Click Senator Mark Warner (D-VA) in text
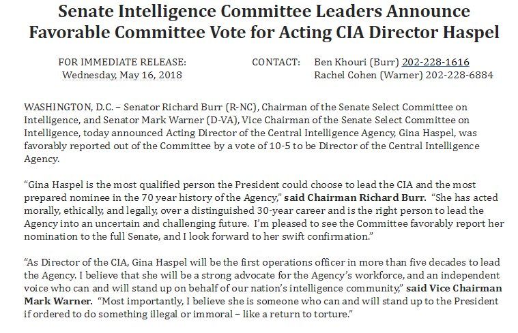The image size is (518, 333). [x=171, y=120]
